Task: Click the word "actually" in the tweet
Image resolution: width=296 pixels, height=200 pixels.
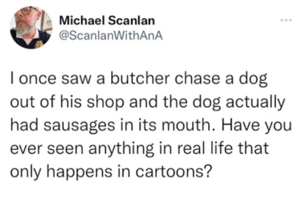Action: pyautogui.click(x=255, y=102)
